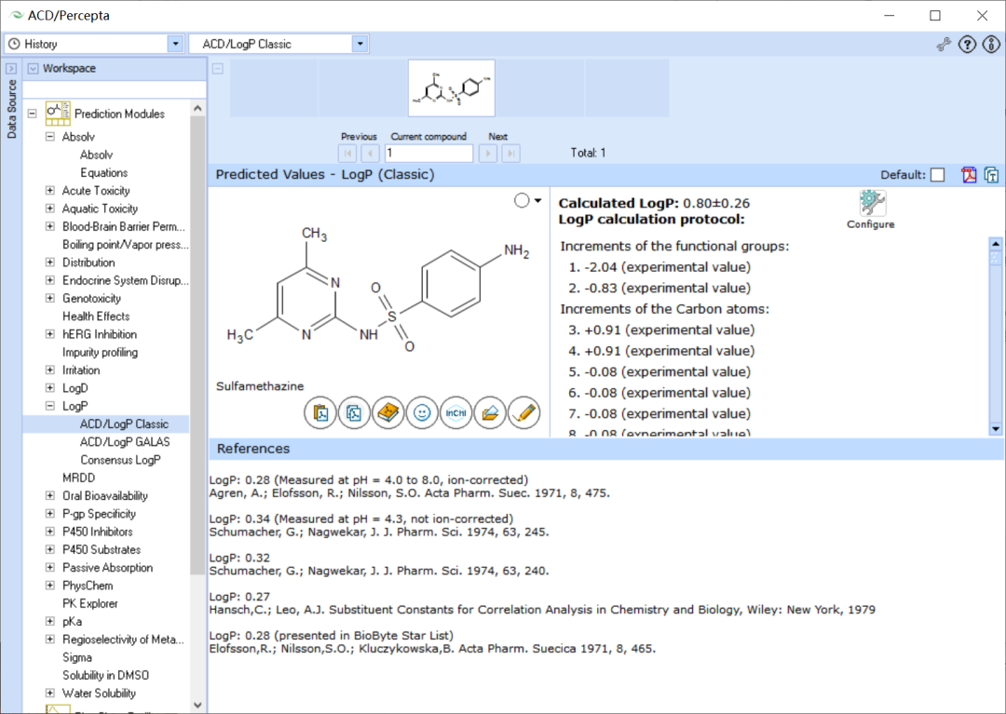Select ACD/LogP GALAS in the tree
Viewport: 1006px width, 714px height.
tap(125, 441)
